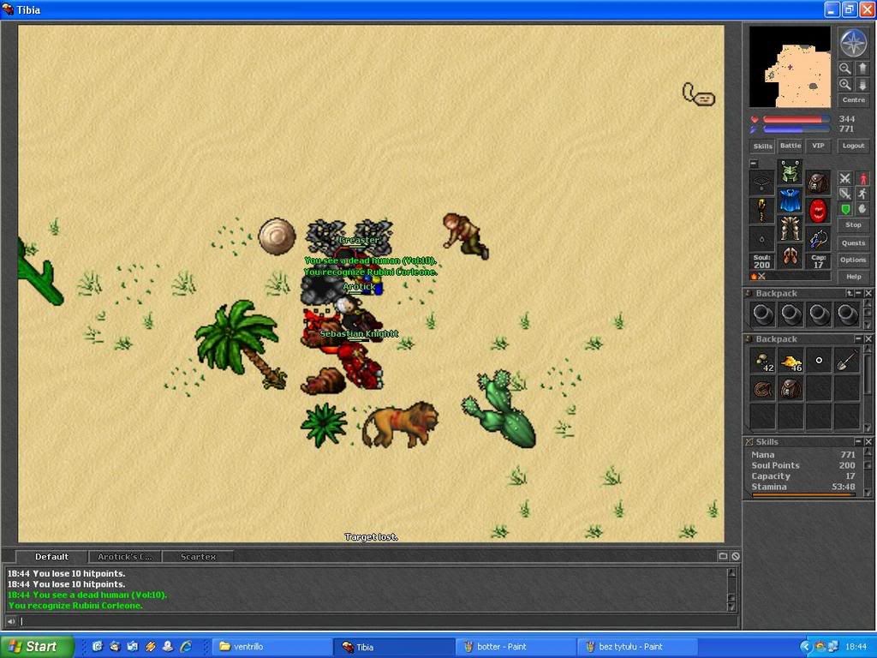
Task: Go up one container level in top Backpack
Action: (x=850, y=293)
